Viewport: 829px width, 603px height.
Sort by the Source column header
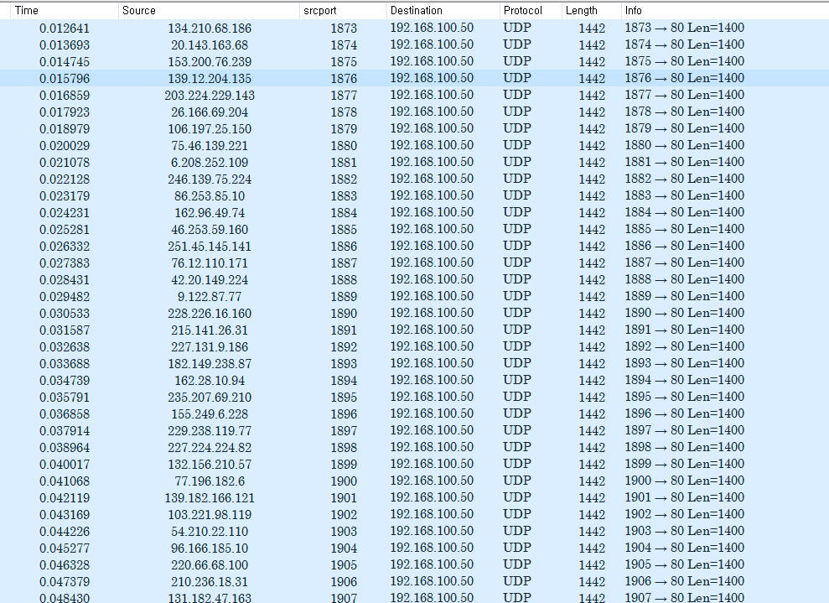(x=209, y=11)
